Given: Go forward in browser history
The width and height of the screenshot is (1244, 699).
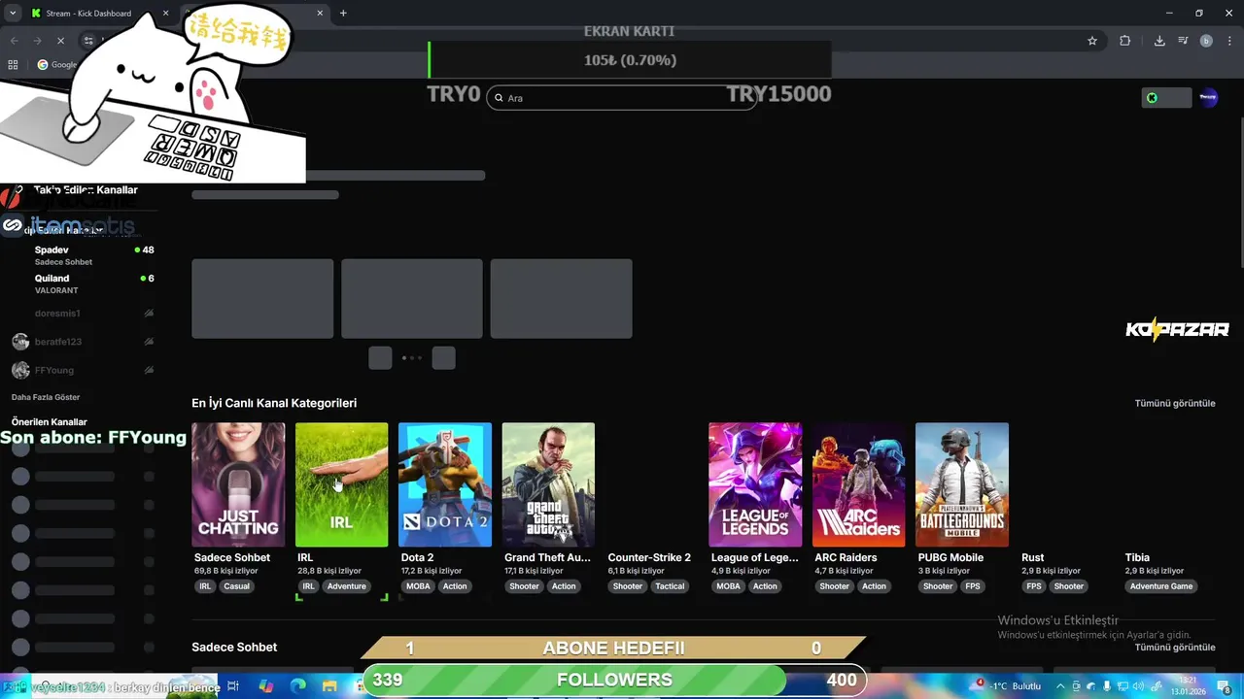Looking at the screenshot, I should [x=37, y=41].
